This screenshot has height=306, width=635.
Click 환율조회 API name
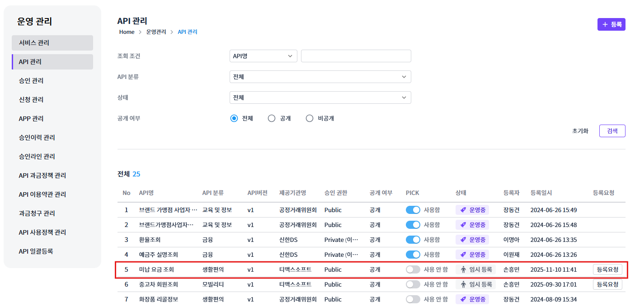coord(150,240)
